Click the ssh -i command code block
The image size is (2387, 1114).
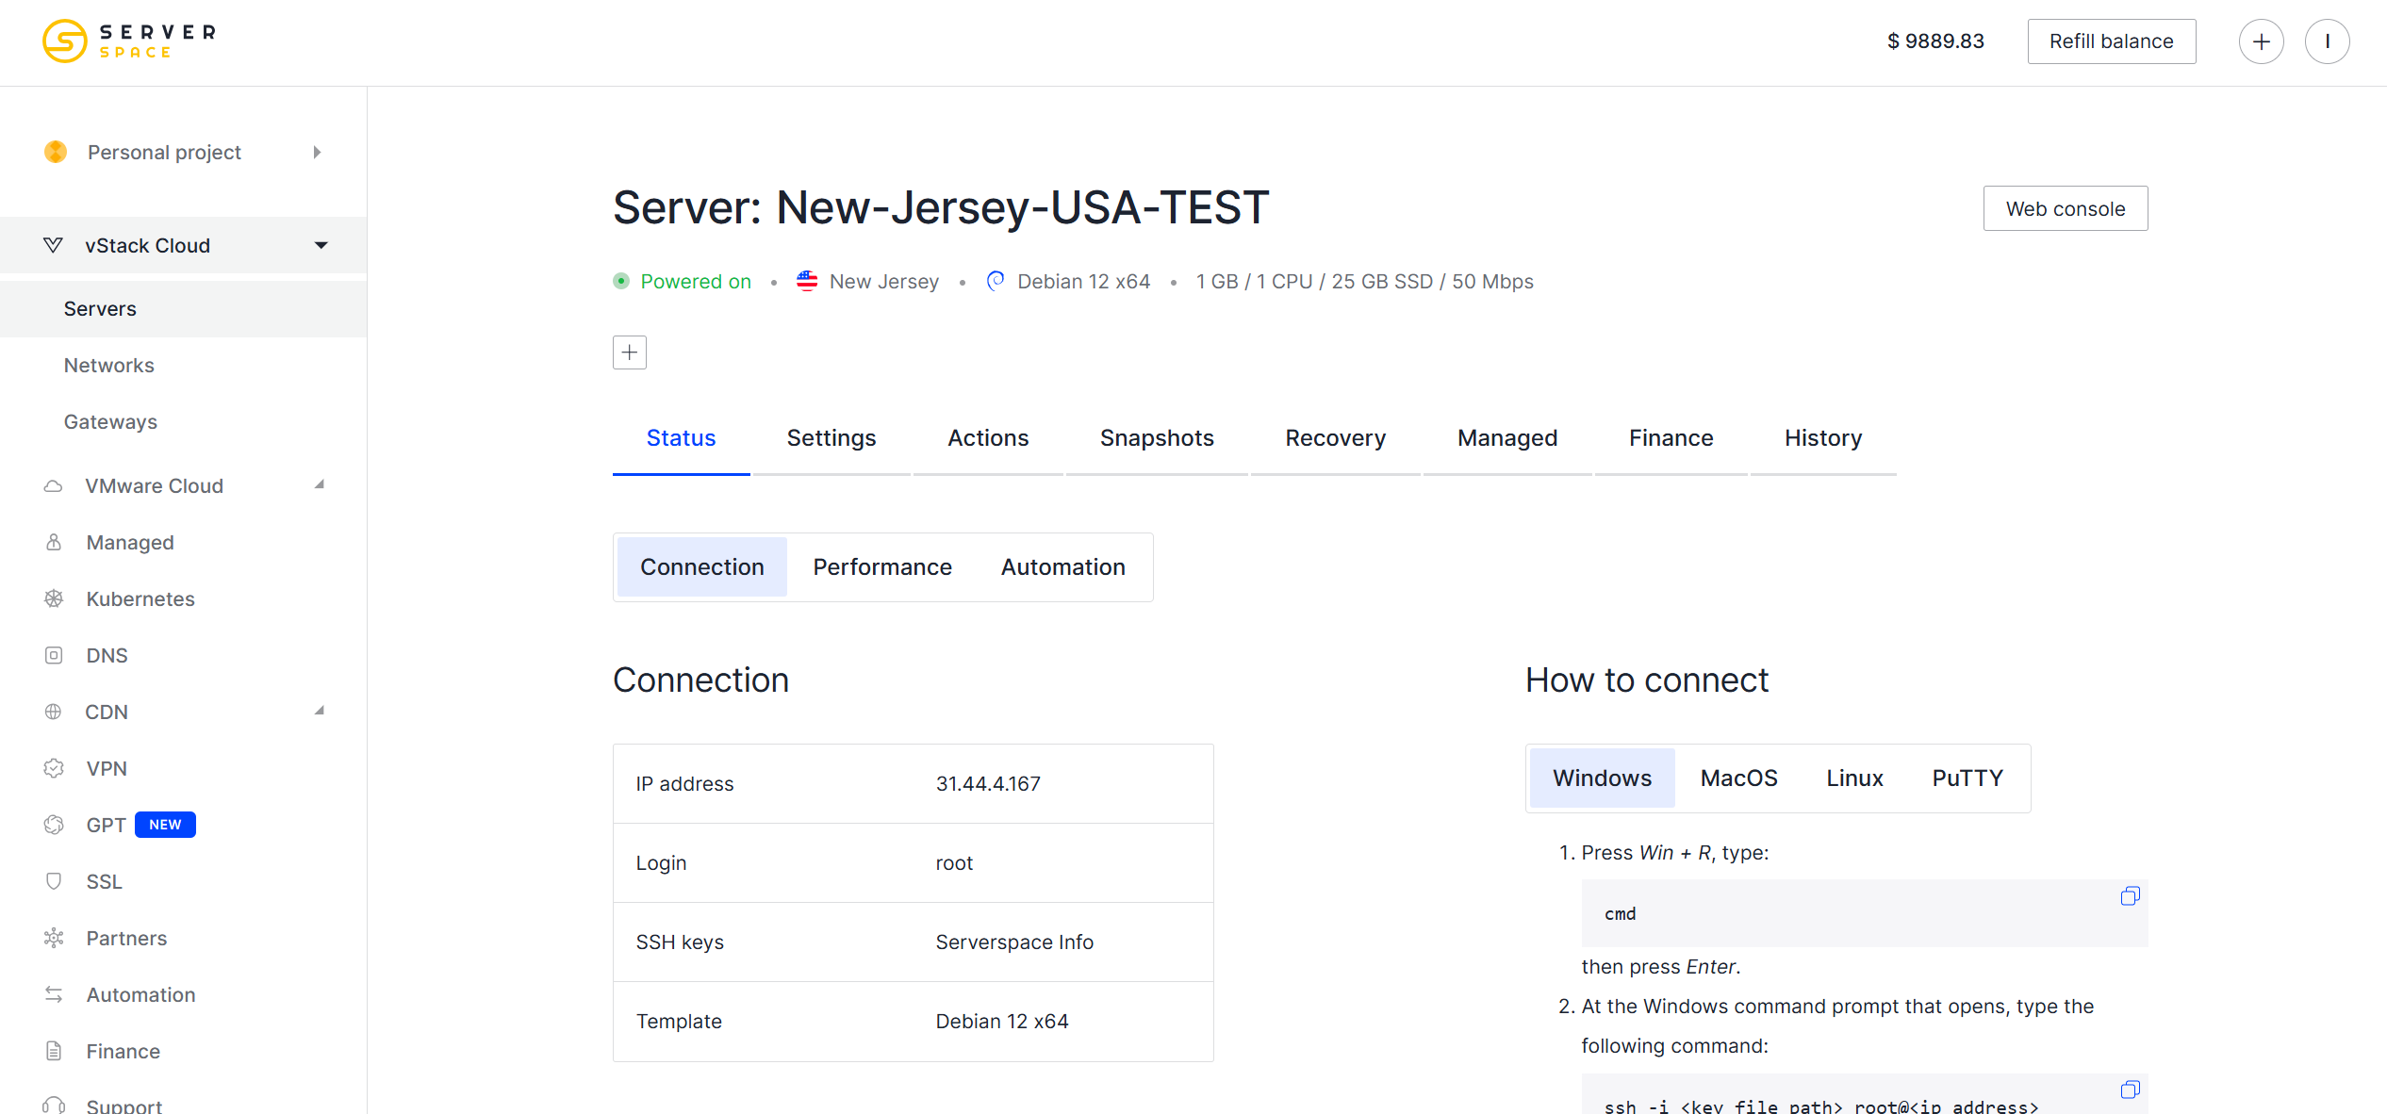(1864, 1095)
